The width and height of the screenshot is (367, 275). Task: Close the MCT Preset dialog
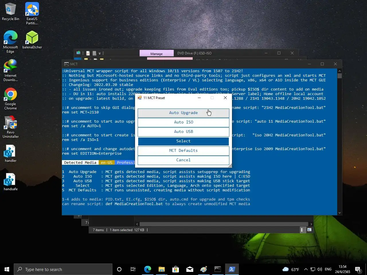pyautogui.click(x=225, y=98)
